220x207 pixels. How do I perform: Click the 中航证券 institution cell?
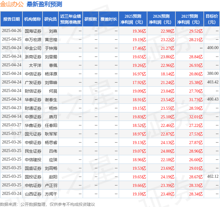click(x=33, y=185)
